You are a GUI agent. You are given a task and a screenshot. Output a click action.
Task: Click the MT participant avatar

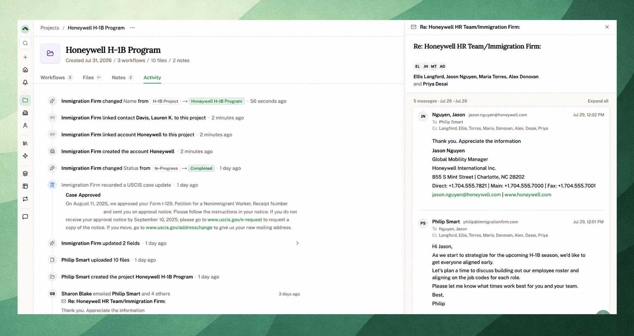[x=434, y=66]
